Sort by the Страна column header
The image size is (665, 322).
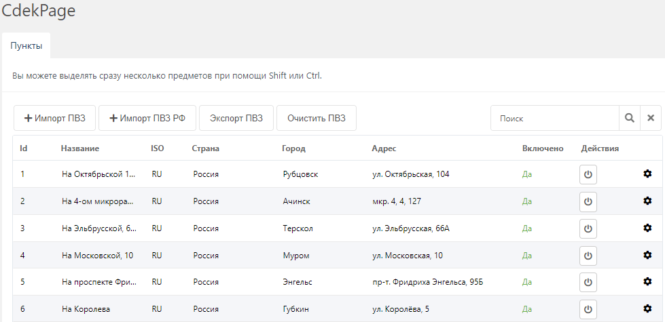click(x=206, y=148)
